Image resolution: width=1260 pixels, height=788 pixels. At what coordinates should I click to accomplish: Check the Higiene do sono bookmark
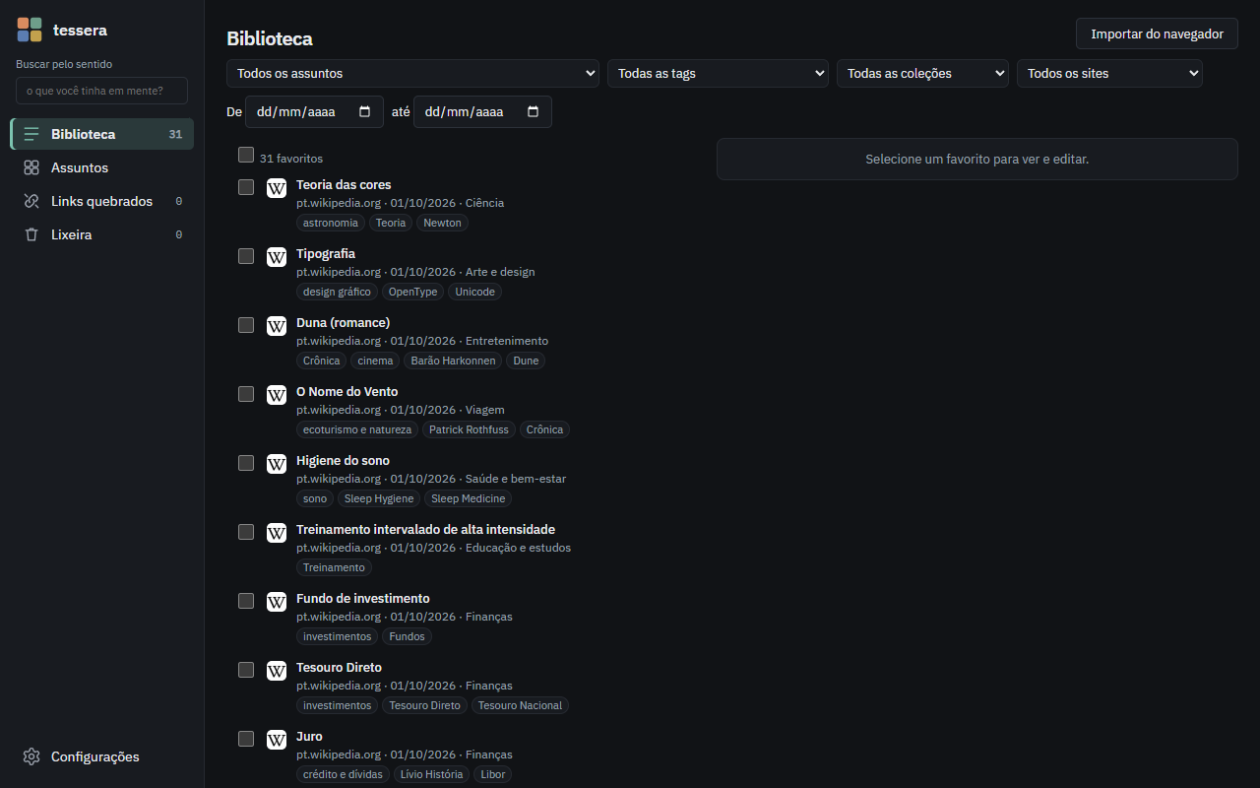click(246, 463)
